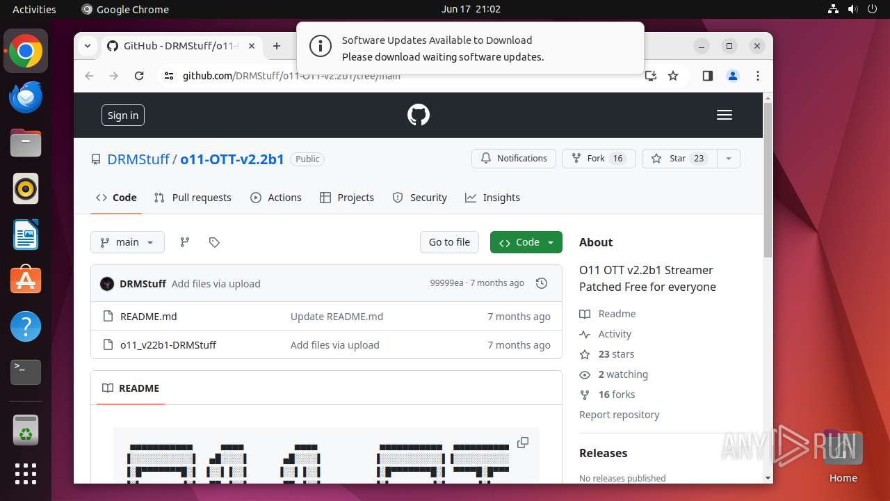The image size is (890, 501).
Task: Open Trash from the dock
Action: tap(26, 431)
